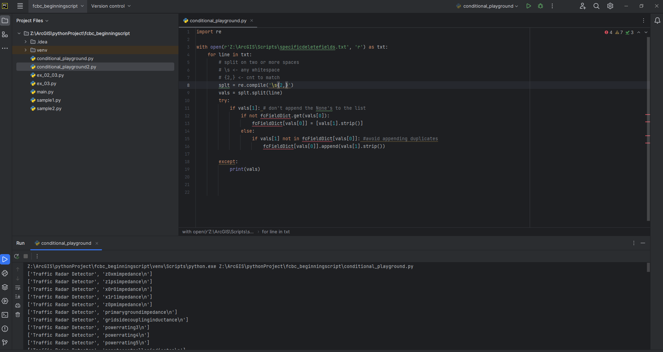Start debugging with the bug icon
The width and height of the screenshot is (663, 352).
point(540,6)
